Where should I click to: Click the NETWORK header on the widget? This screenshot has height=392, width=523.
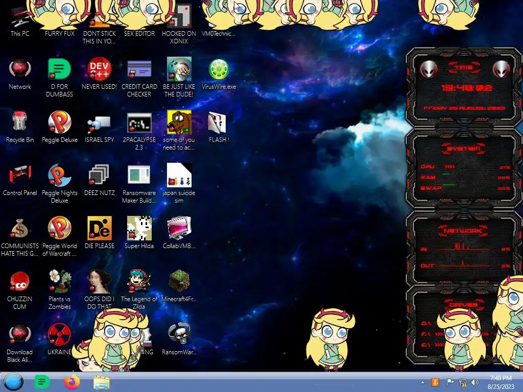coord(464,231)
